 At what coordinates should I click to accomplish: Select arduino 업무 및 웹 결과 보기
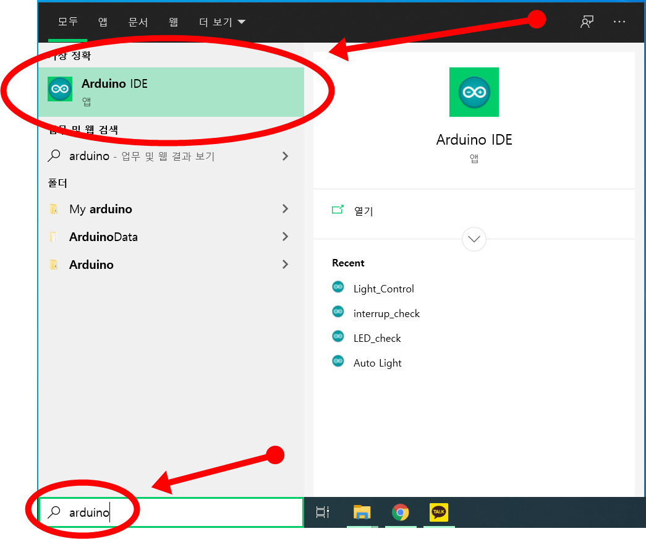click(171, 156)
